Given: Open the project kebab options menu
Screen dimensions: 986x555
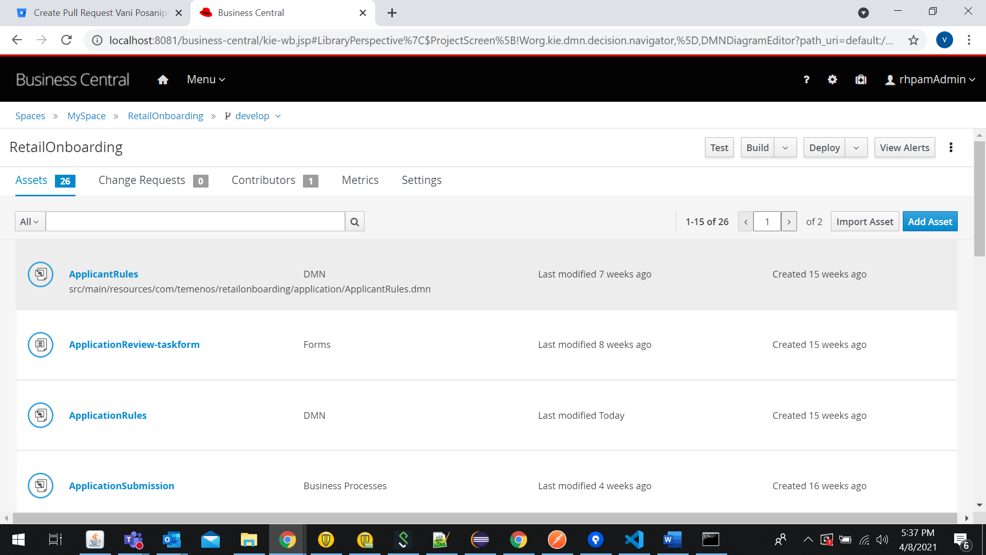Looking at the screenshot, I should (951, 147).
